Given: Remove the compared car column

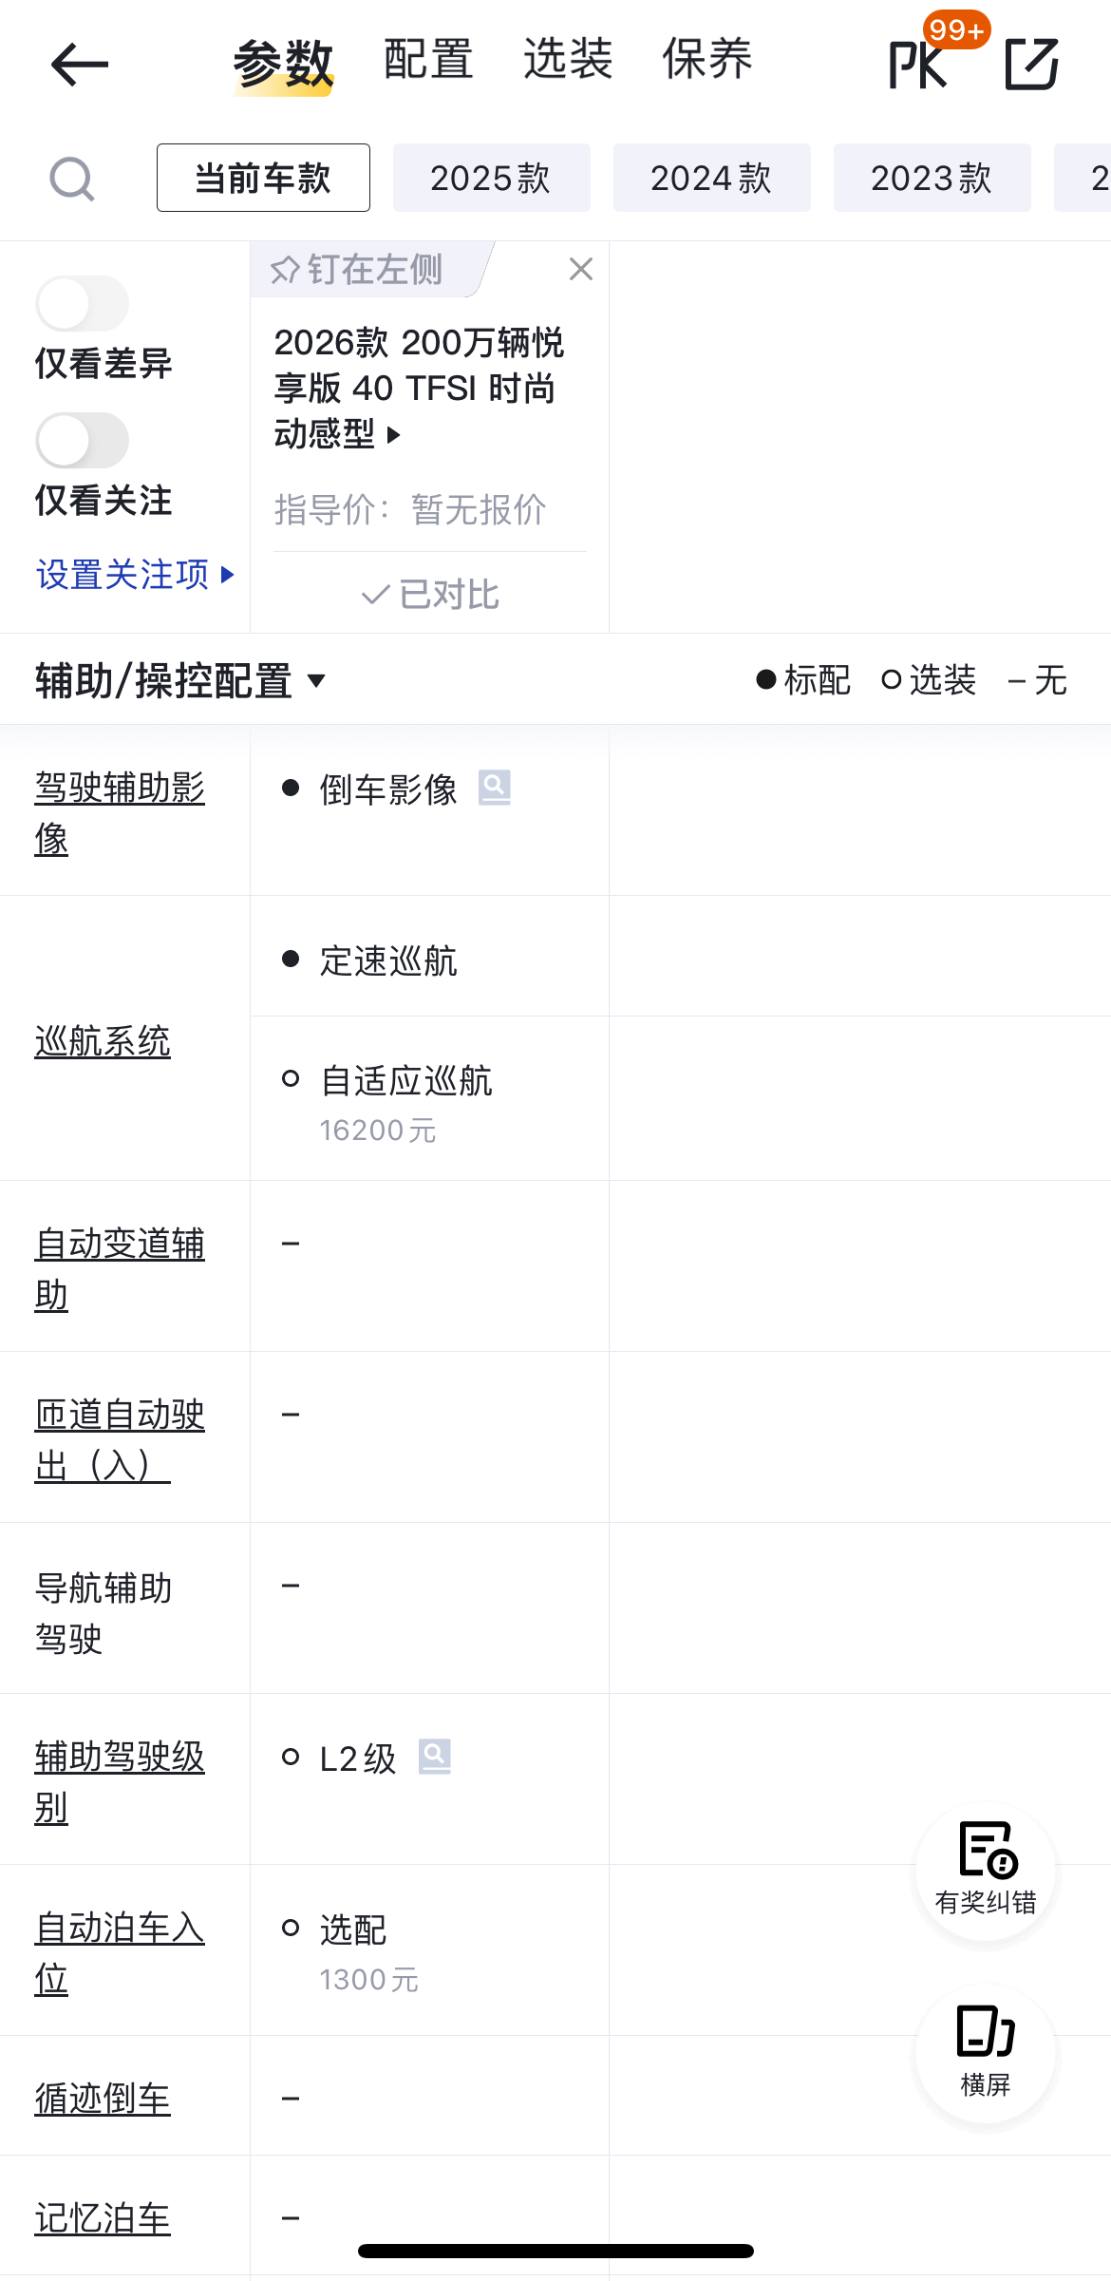Looking at the screenshot, I should point(581,270).
